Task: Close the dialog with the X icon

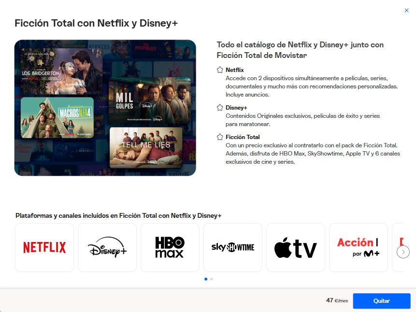Action: (406, 10)
